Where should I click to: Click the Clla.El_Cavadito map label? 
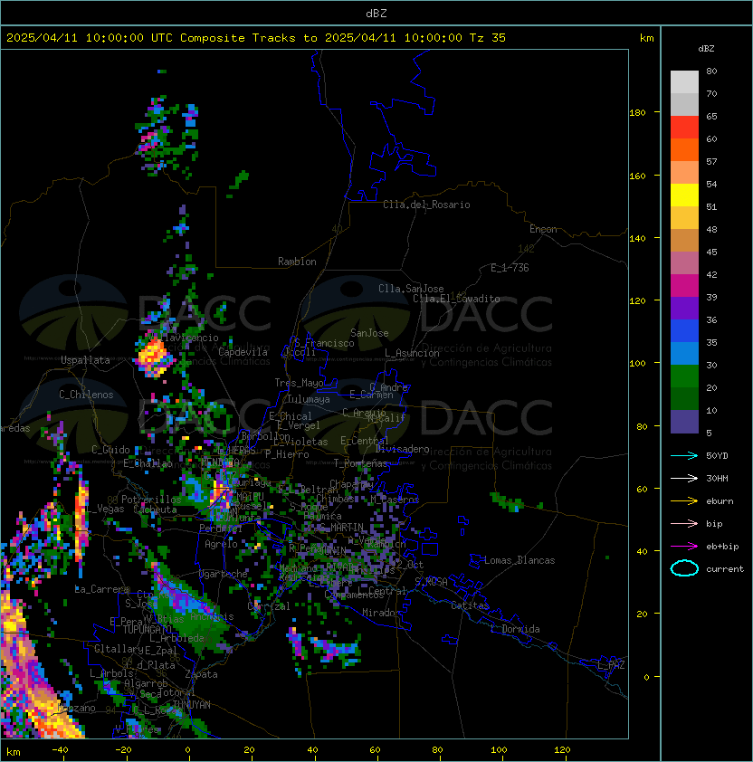(456, 299)
